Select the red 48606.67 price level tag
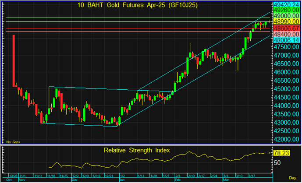 pos(287,28)
